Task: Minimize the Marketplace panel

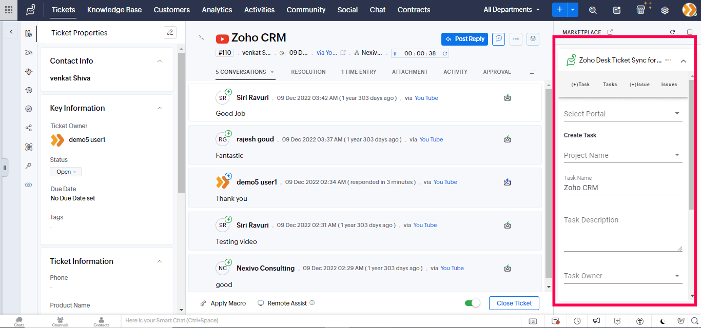Action: pos(689,32)
